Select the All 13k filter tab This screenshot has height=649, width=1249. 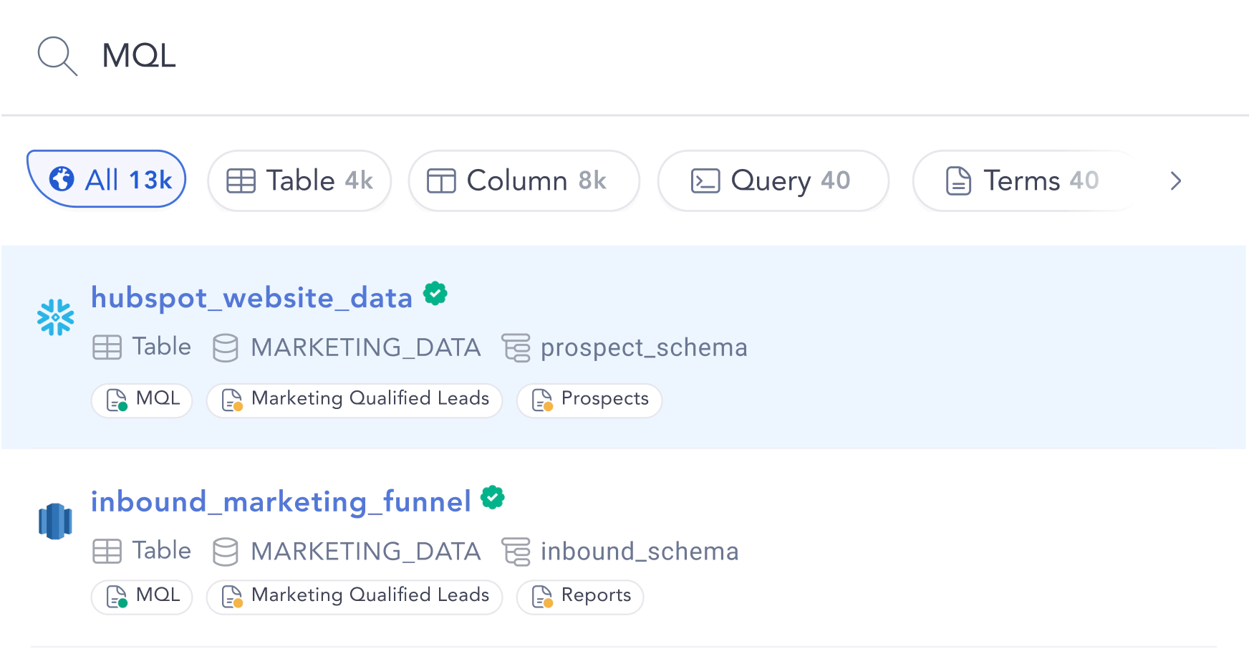(107, 179)
